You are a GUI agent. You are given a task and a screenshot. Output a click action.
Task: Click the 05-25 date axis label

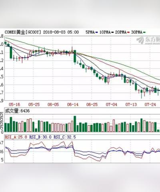click(34, 105)
